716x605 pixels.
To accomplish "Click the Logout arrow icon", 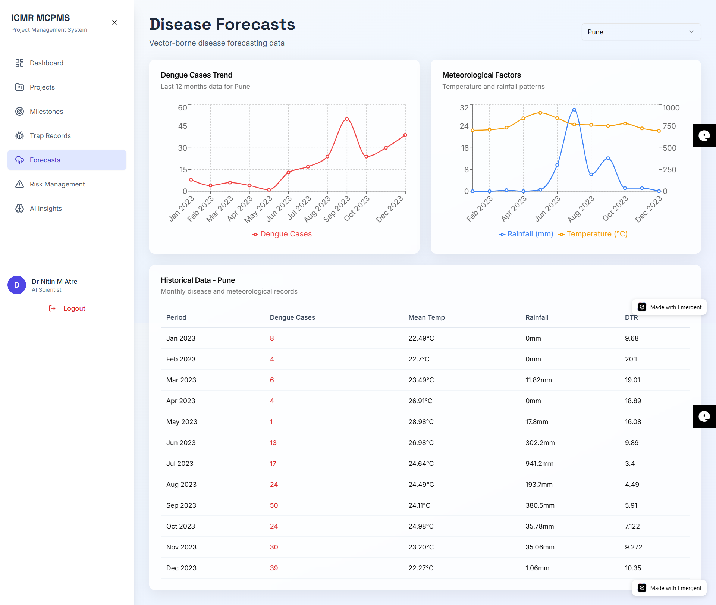I will tap(52, 308).
